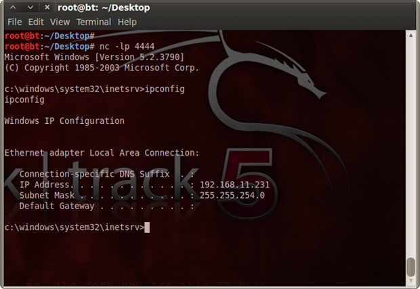Click the up-caret window title bar button
This screenshot has width=420, height=289.
[x=13, y=7]
